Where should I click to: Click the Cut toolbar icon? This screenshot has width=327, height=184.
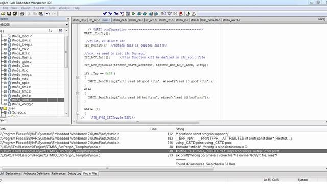point(29,14)
